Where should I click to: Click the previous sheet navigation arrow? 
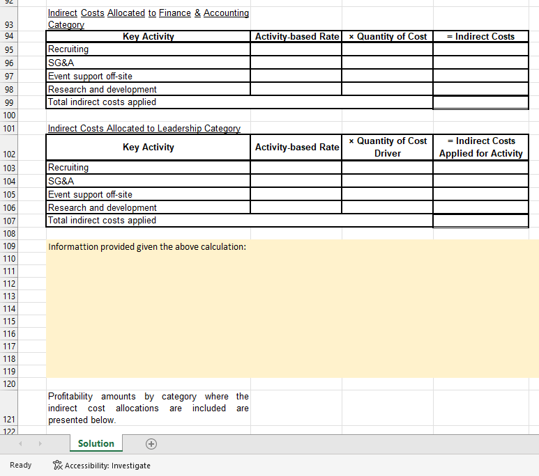coord(20,444)
